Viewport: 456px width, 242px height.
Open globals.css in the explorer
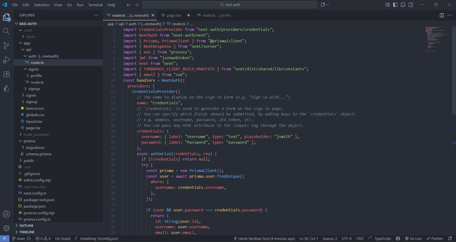tap(35, 115)
